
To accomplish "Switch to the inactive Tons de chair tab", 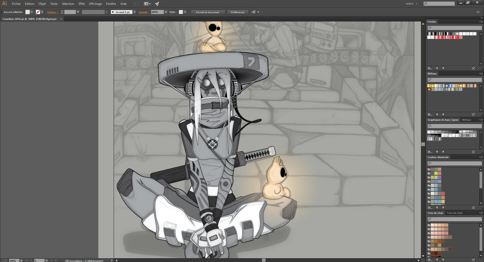I will (x=455, y=213).
